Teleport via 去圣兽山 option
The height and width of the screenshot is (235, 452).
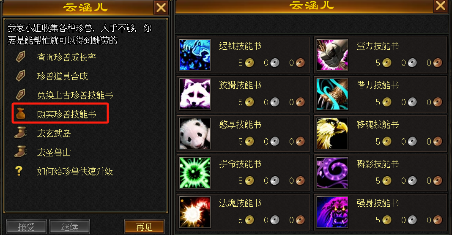pyautogui.click(x=54, y=152)
